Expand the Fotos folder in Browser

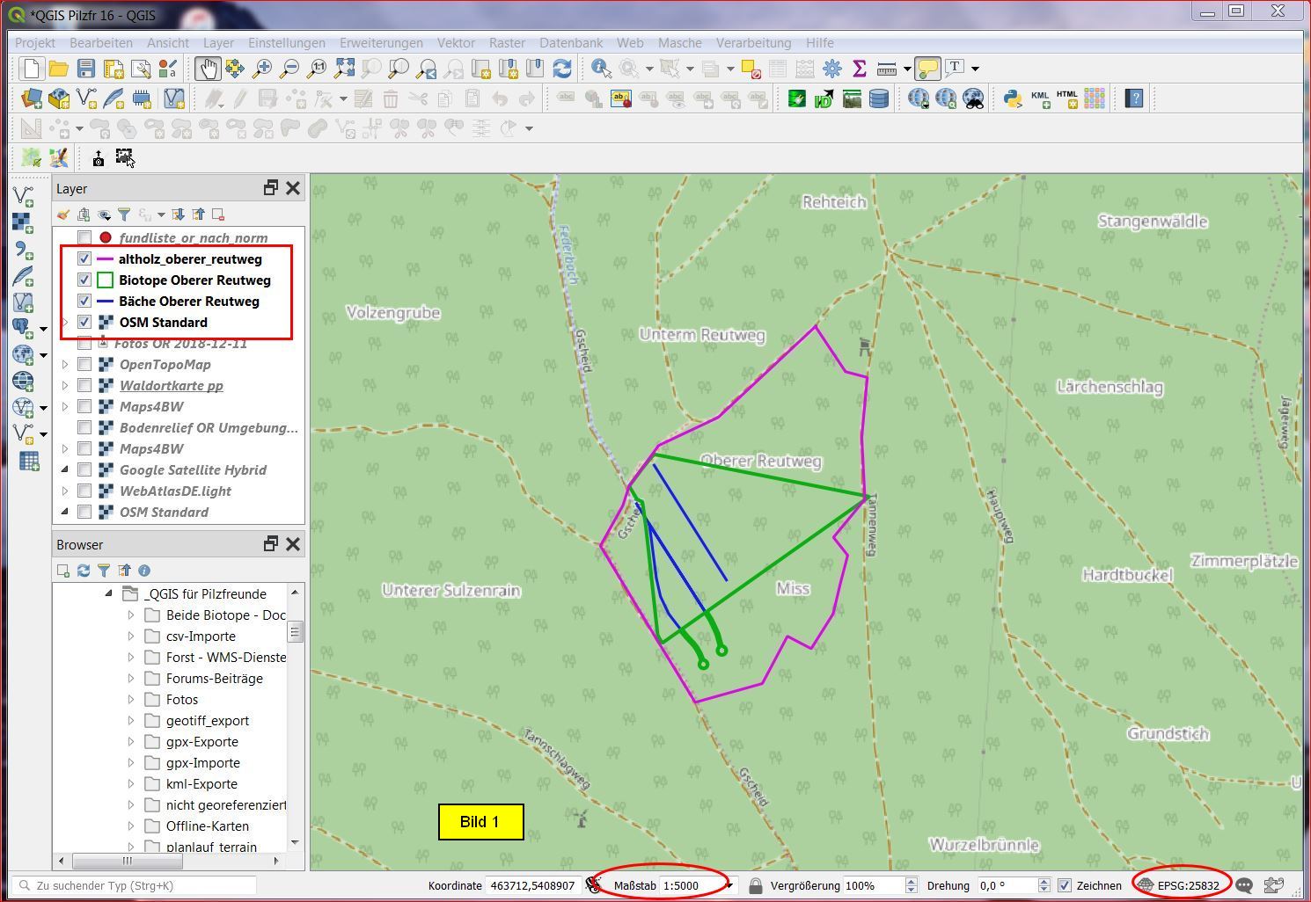point(131,700)
